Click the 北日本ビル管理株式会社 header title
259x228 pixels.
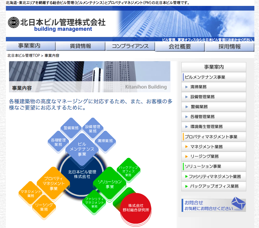pyautogui.click(x=63, y=22)
